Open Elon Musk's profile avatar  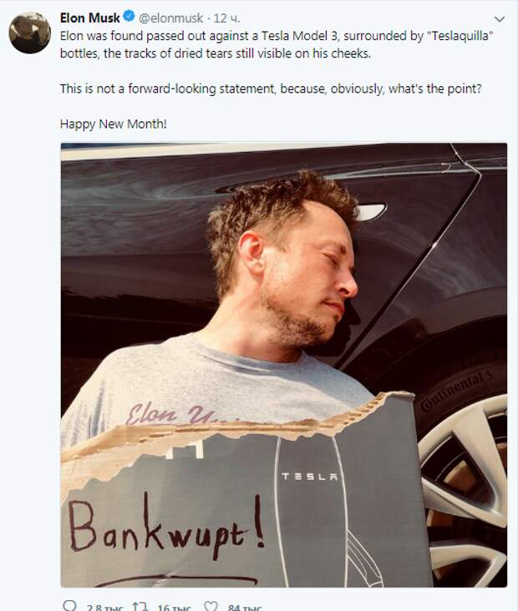click(29, 33)
